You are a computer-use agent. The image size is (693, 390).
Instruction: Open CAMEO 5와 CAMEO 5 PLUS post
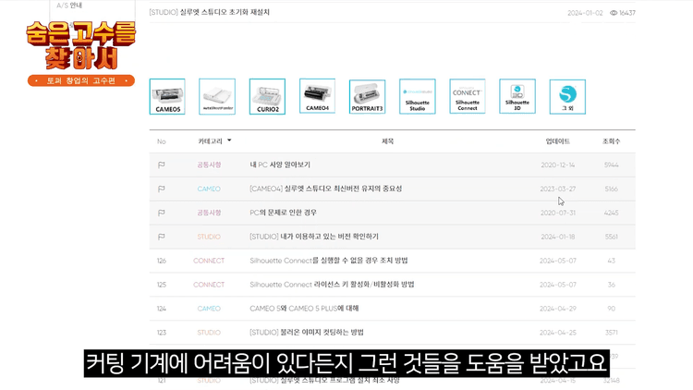(x=304, y=309)
